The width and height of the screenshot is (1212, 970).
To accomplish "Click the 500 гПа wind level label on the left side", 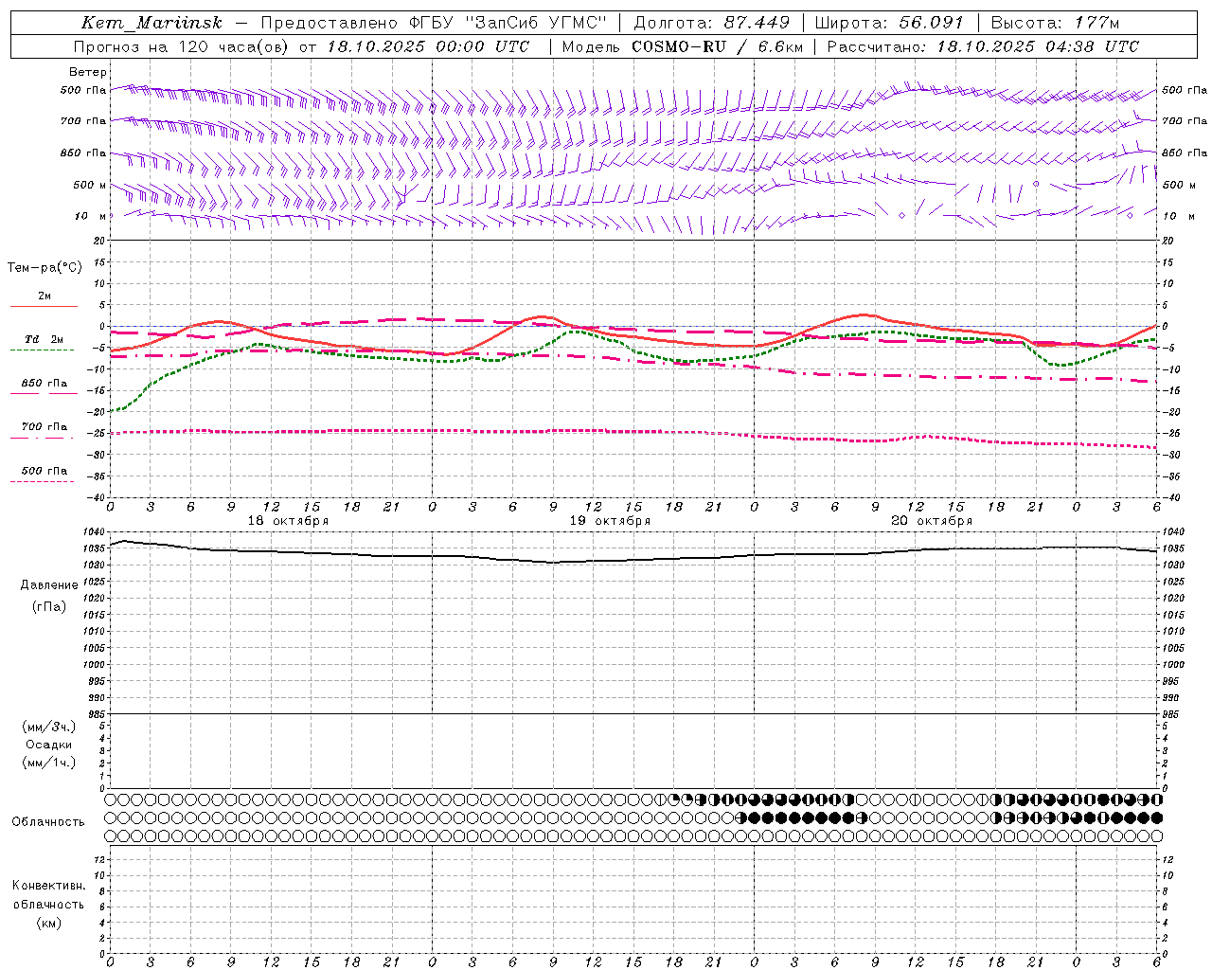I will point(83,91).
